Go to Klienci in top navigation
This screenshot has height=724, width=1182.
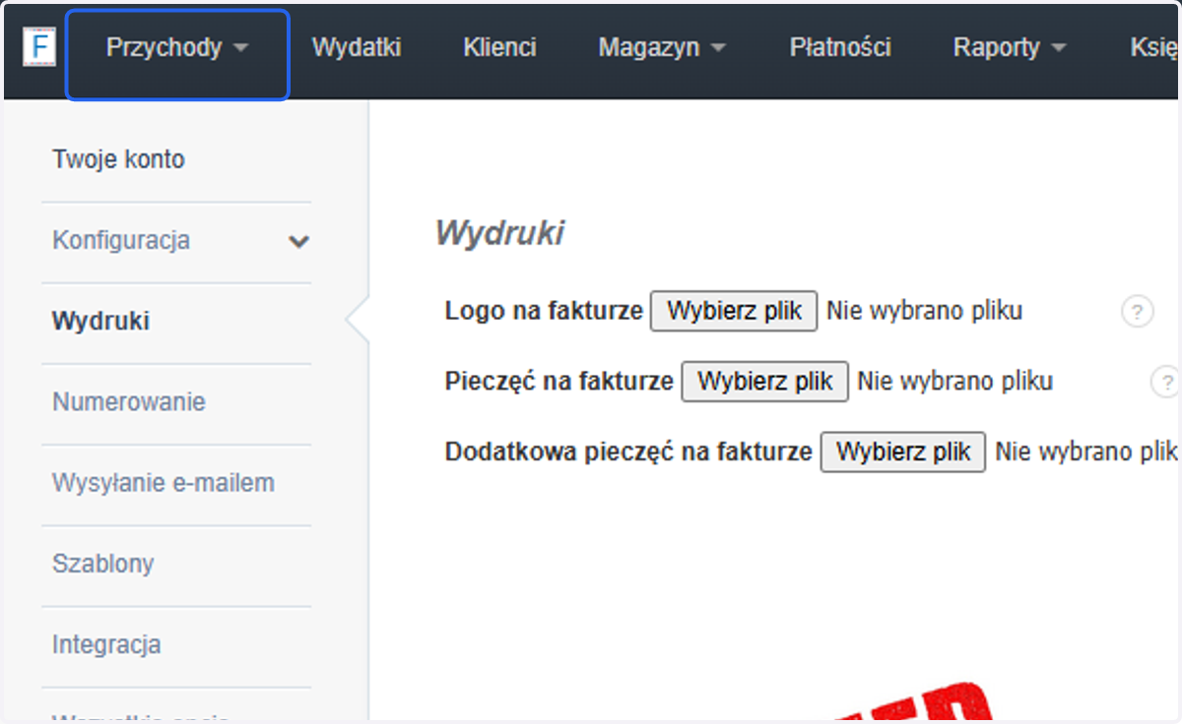[x=499, y=47]
